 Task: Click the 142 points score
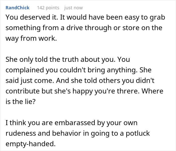(x=48, y=8)
